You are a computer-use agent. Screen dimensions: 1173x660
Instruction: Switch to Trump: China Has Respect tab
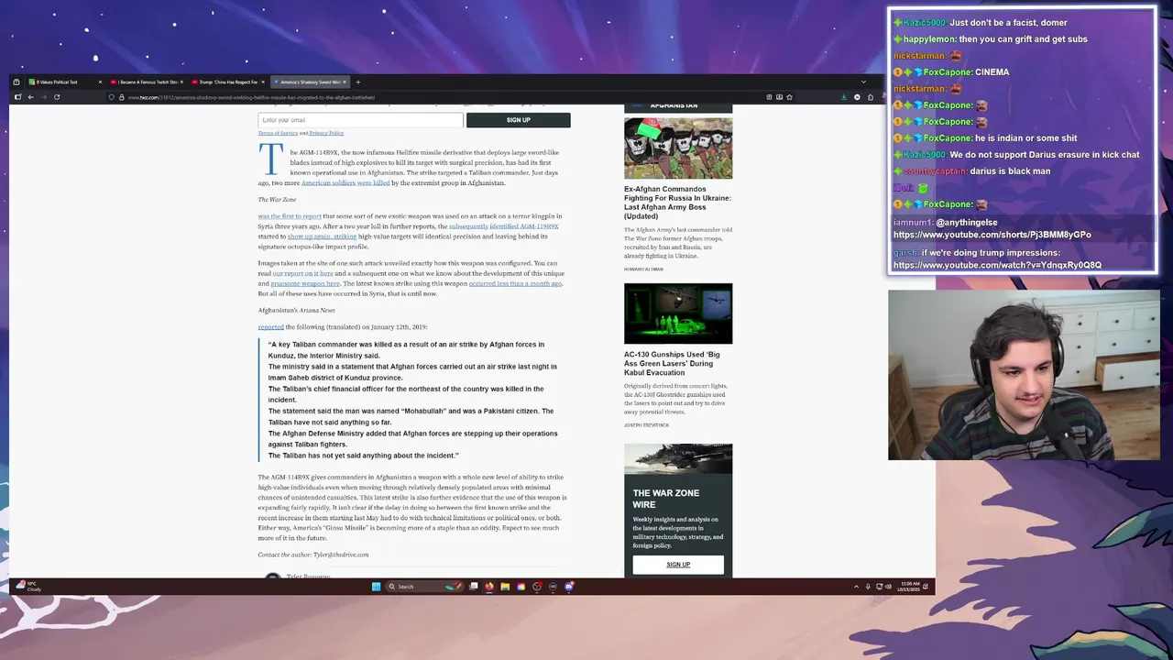[229, 82]
